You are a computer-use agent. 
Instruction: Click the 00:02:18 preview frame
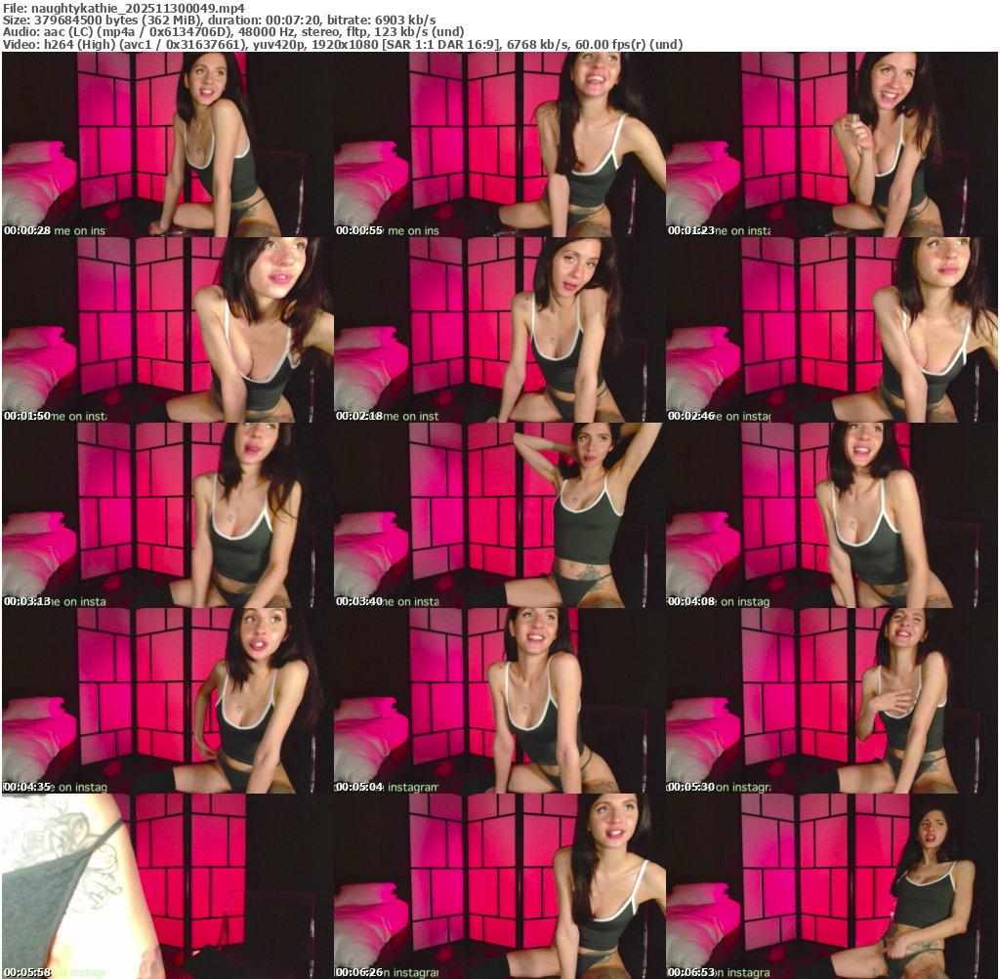pos(499,330)
